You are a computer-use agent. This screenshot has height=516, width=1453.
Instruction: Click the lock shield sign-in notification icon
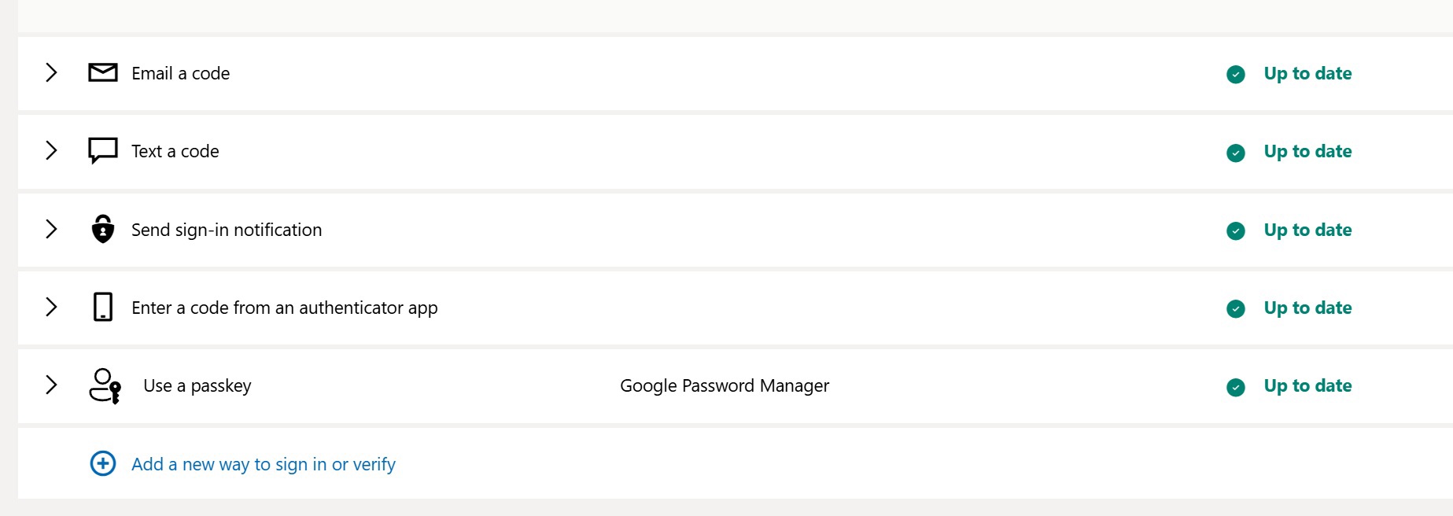[103, 229]
